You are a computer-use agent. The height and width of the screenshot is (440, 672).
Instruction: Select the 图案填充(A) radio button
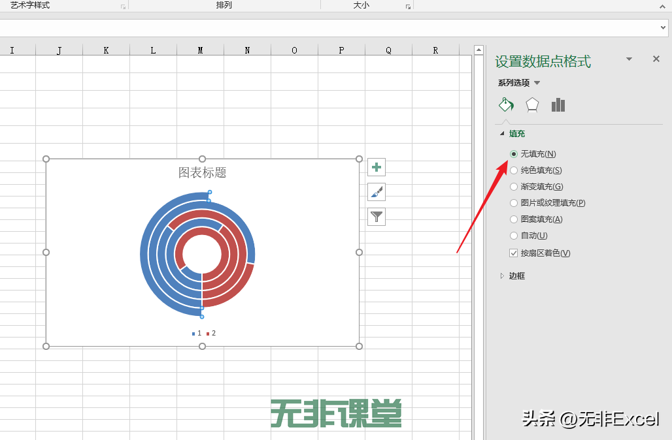(x=513, y=219)
